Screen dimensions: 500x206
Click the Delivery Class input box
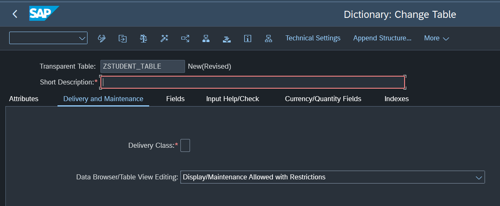pyautogui.click(x=185, y=146)
